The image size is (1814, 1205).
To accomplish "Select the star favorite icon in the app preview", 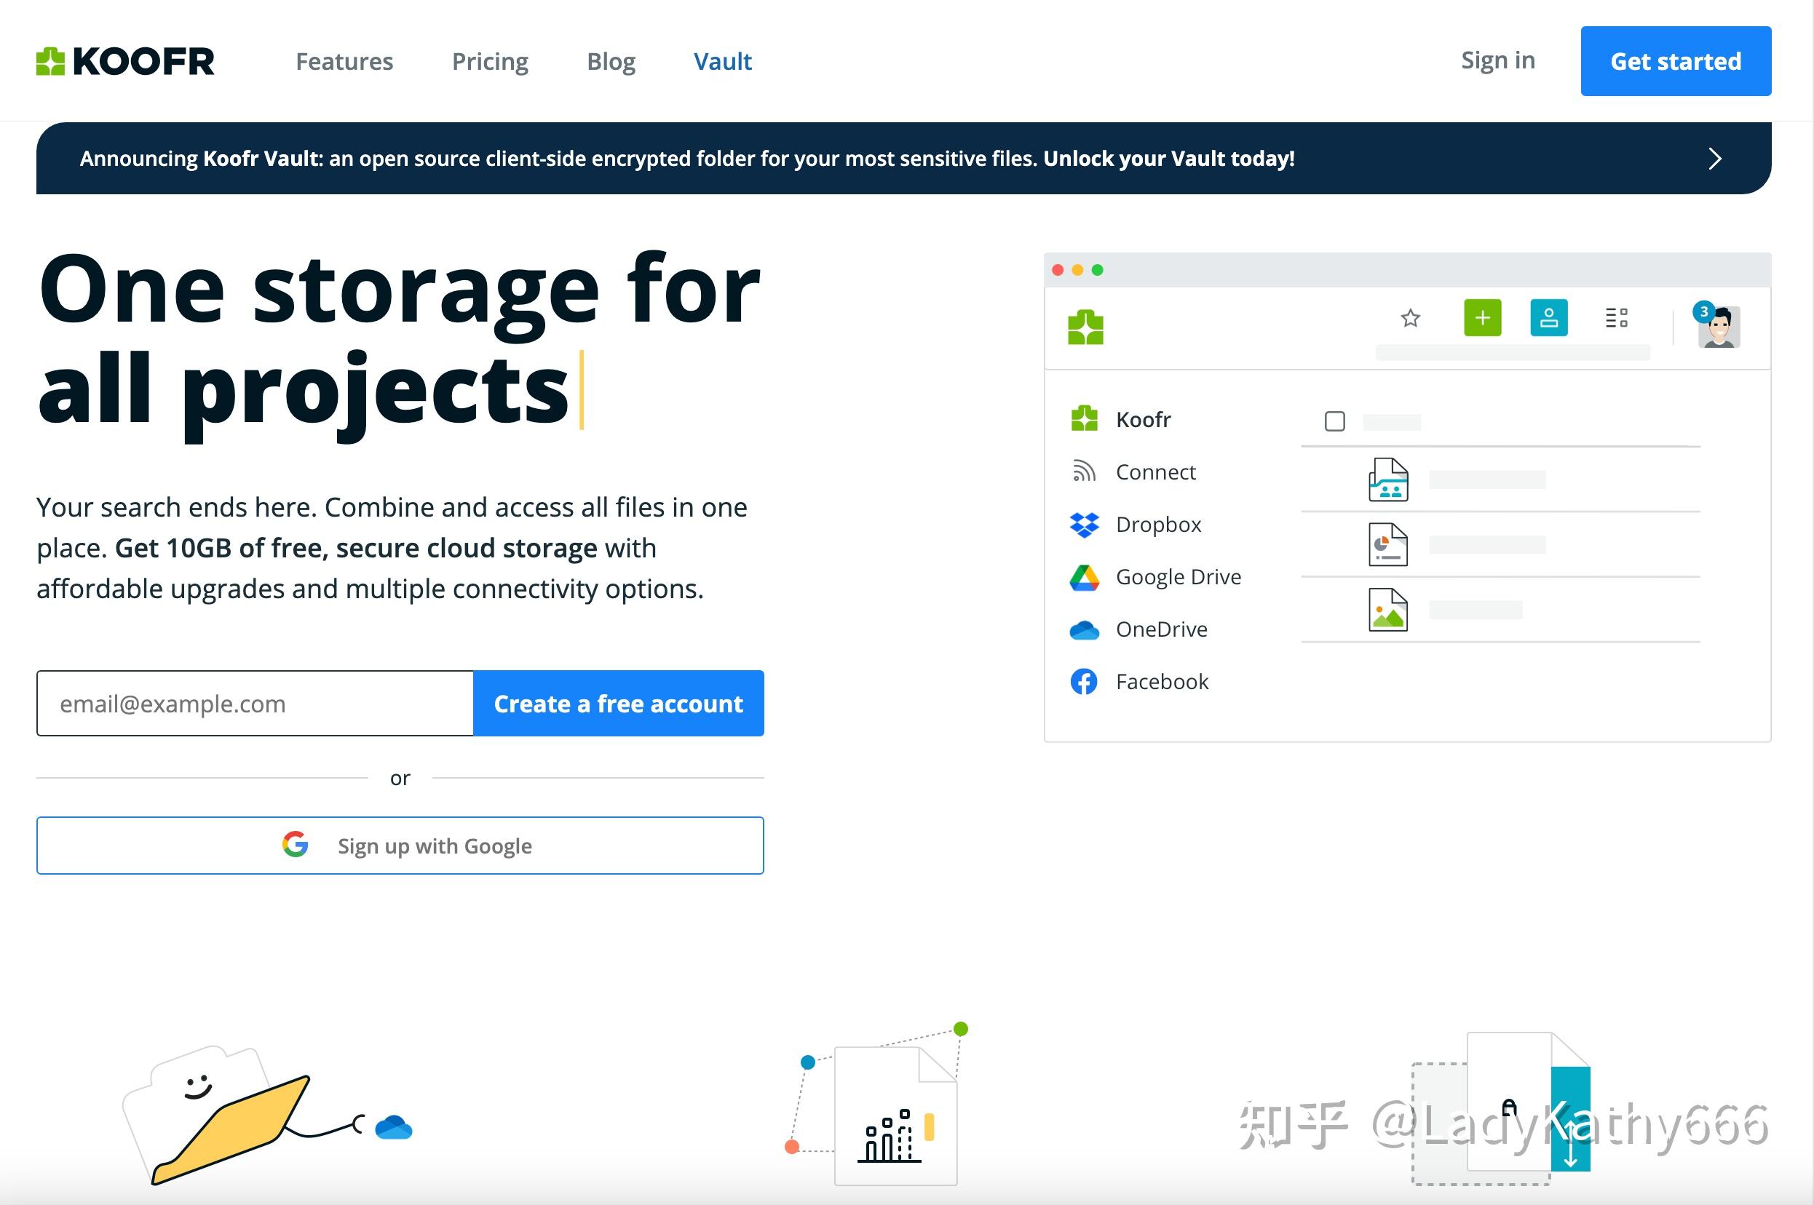I will (1411, 317).
